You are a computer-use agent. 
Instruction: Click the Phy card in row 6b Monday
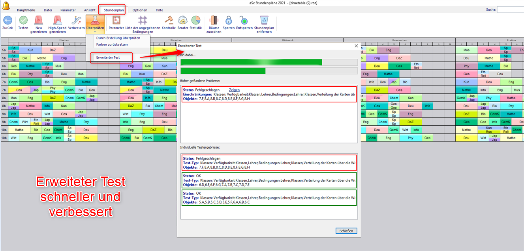pos(30,74)
